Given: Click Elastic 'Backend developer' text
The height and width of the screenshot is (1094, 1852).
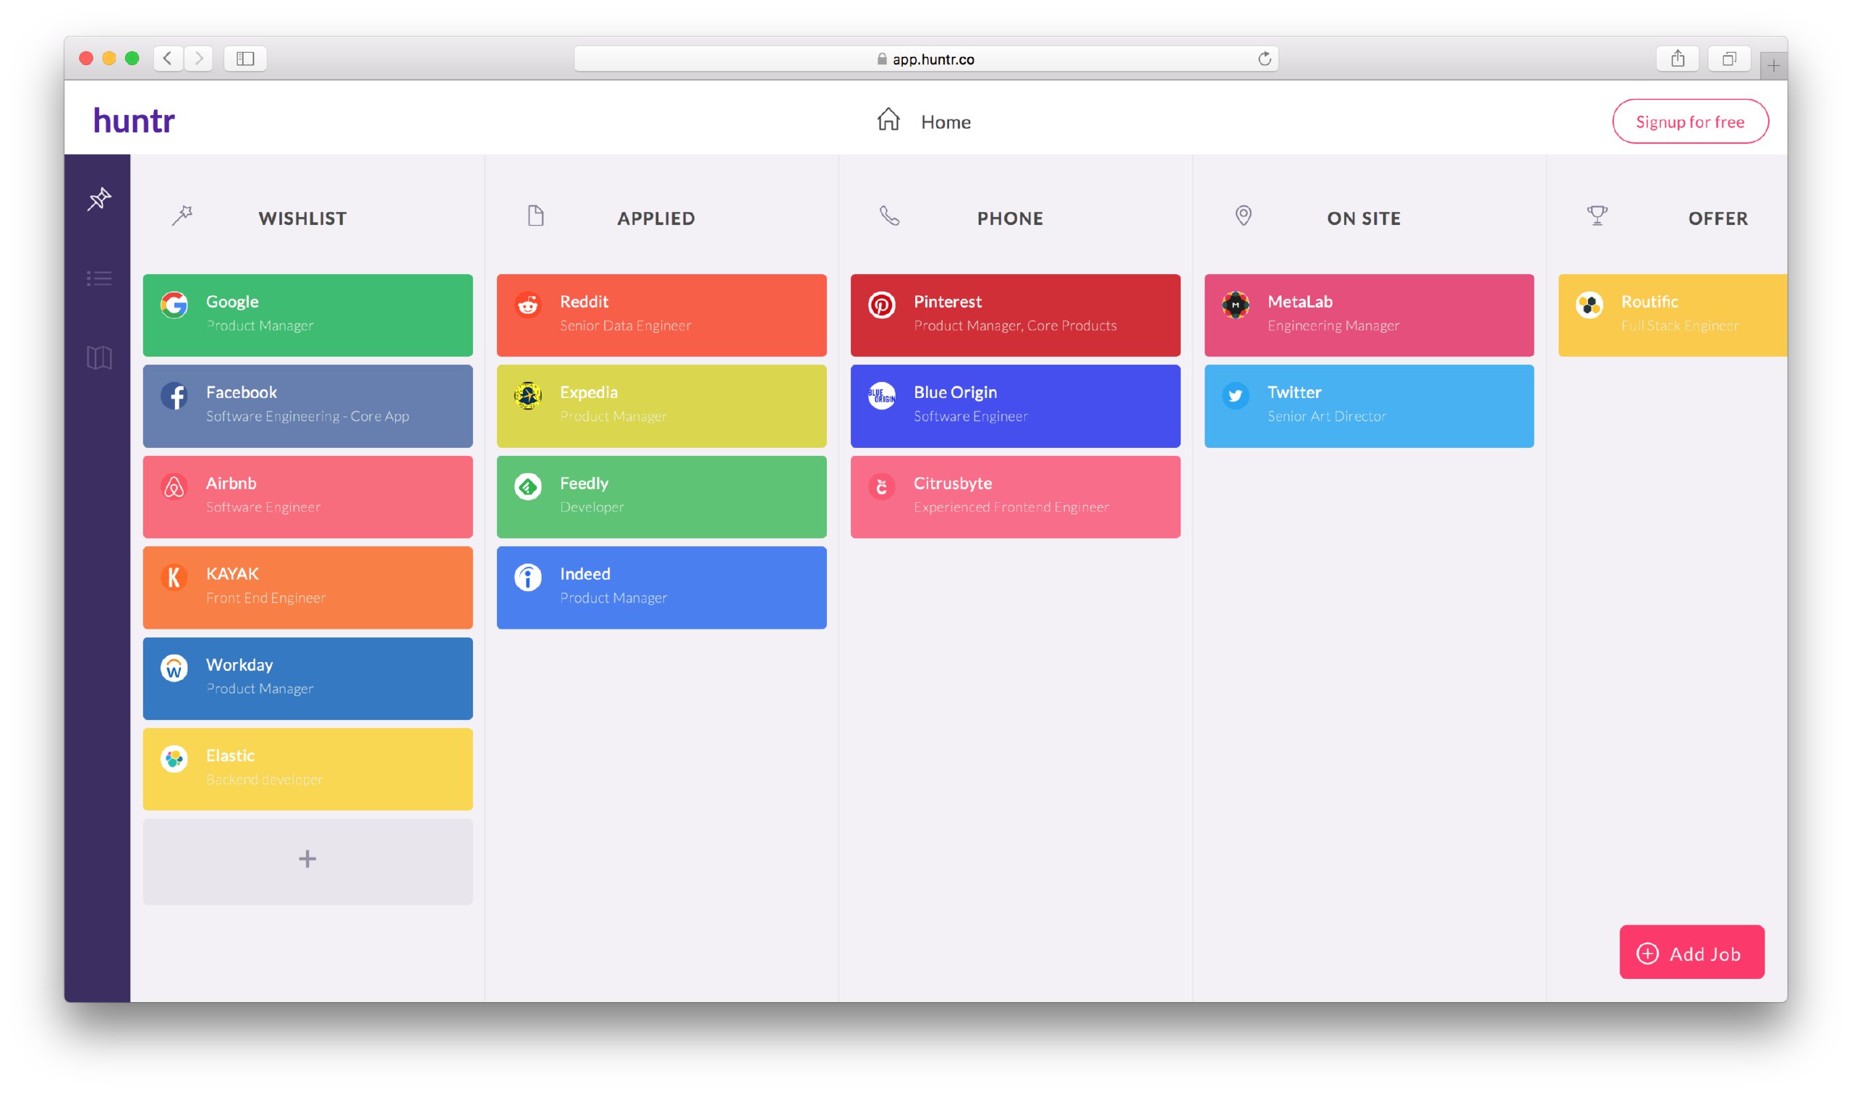Looking at the screenshot, I should click(x=264, y=779).
